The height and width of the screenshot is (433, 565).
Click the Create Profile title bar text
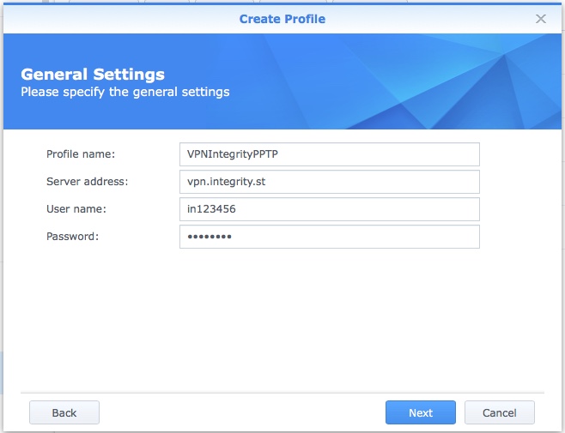coord(282,18)
